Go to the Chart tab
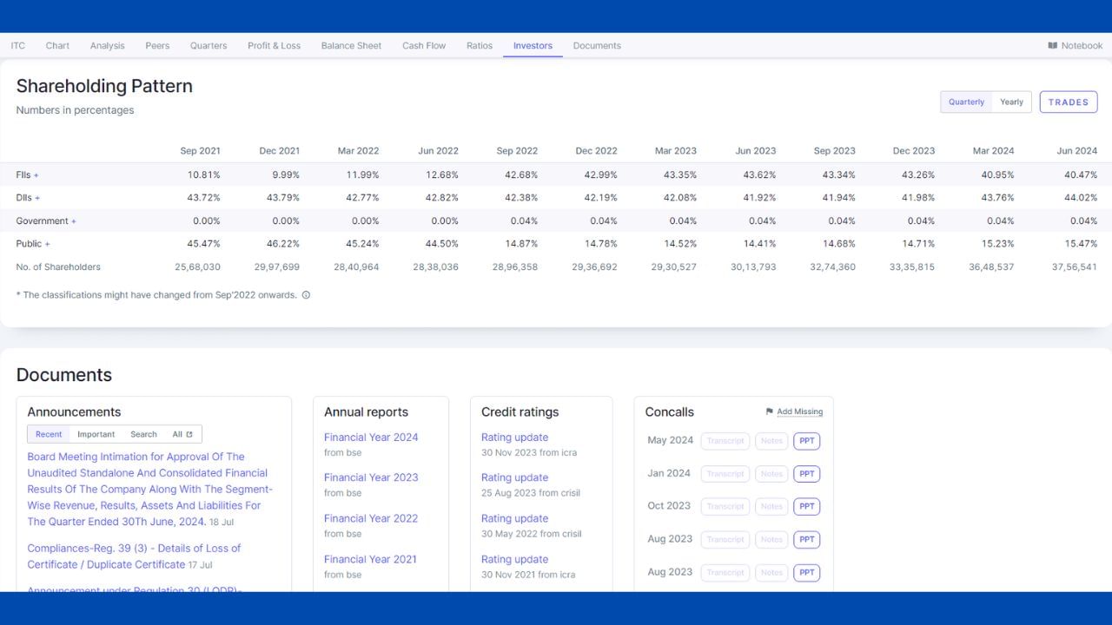The height and width of the screenshot is (625, 1112). pyautogui.click(x=57, y=46)
